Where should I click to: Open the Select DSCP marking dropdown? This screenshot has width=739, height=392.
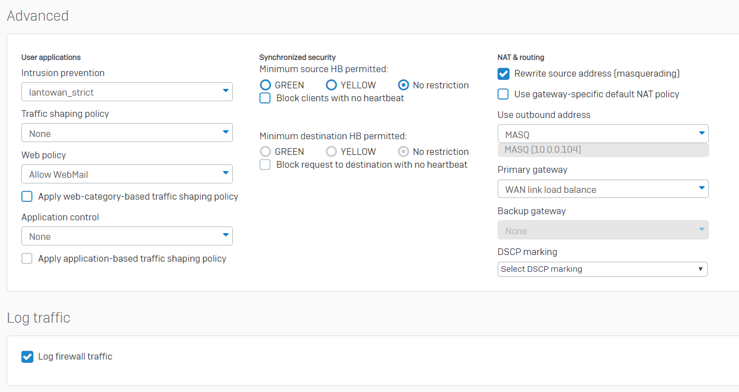coord(602,269)
